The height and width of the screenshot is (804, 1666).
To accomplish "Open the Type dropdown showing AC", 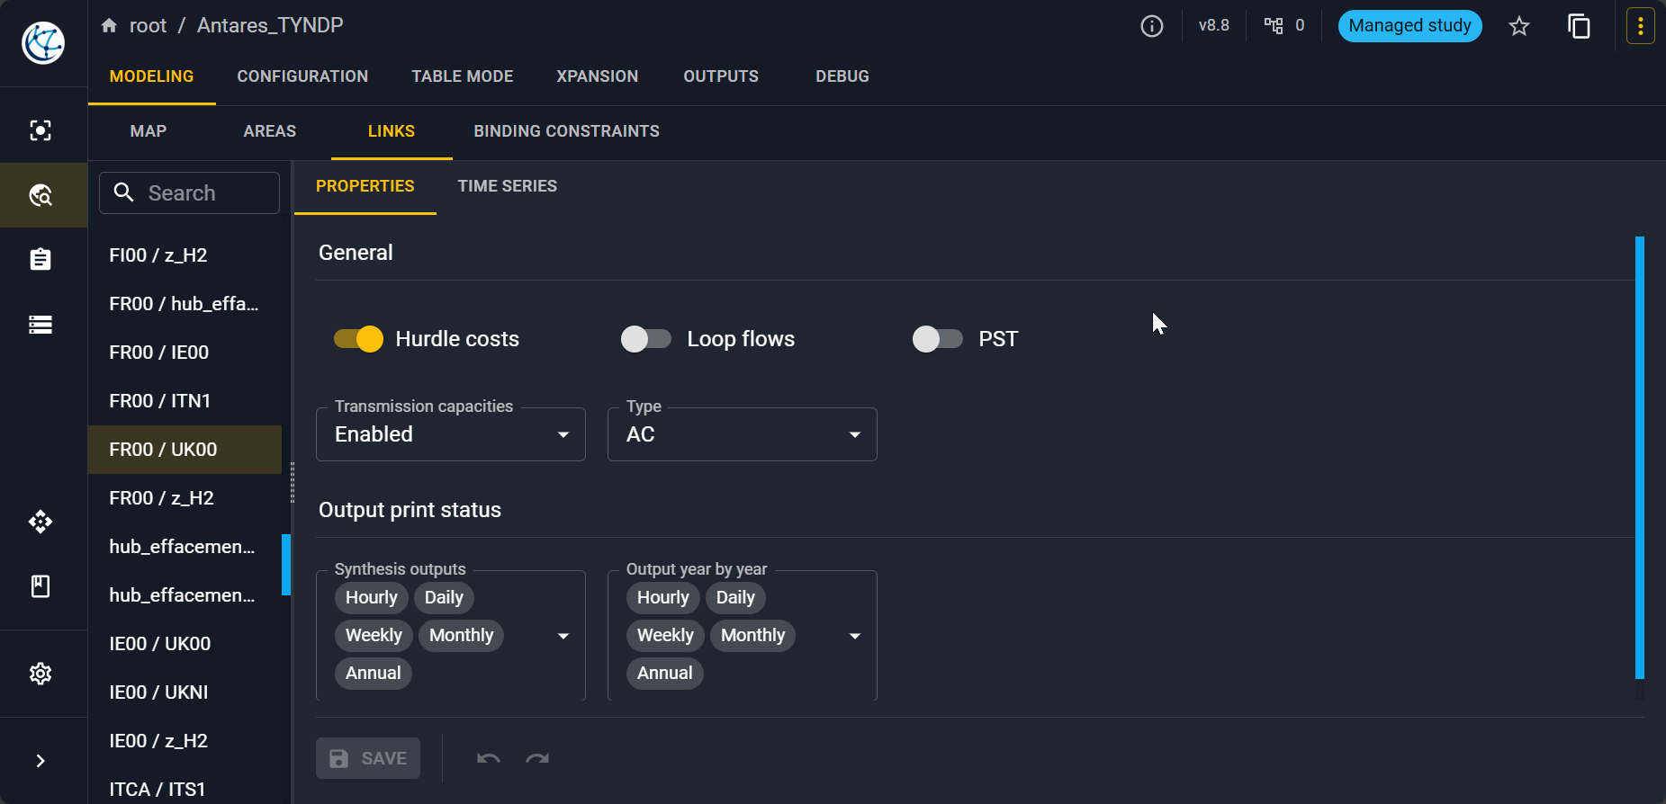I will click(743, 434).
